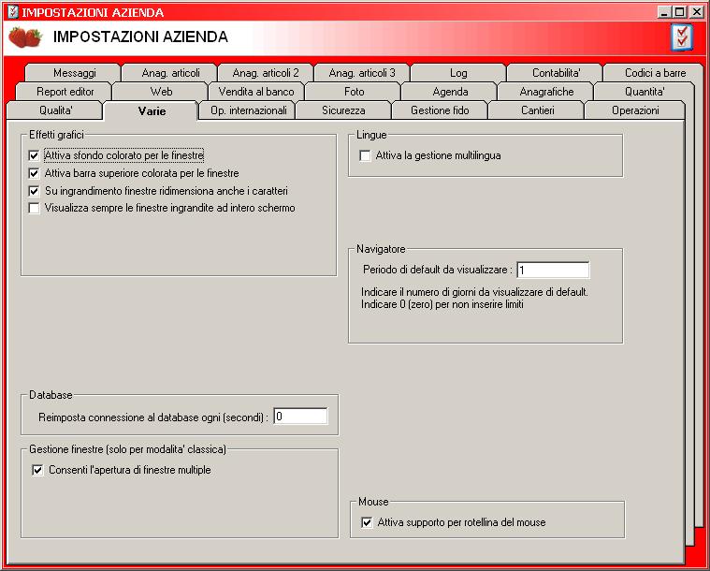Switch to Codici a barre tab
The width and height of the screenshot is (710, 571).
(653, 72)
